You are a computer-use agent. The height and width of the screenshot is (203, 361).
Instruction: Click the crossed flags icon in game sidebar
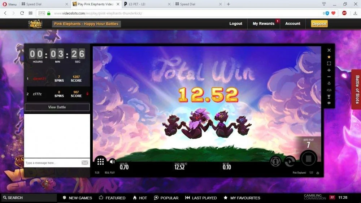tap(329, 90)
